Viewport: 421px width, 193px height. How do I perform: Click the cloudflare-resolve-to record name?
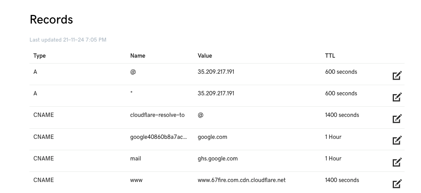[157, 115]
